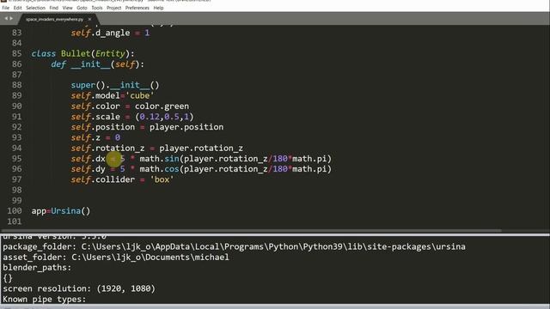Open the Project menu
Viewport: 550px width, 309px height.
click(113, 8)
